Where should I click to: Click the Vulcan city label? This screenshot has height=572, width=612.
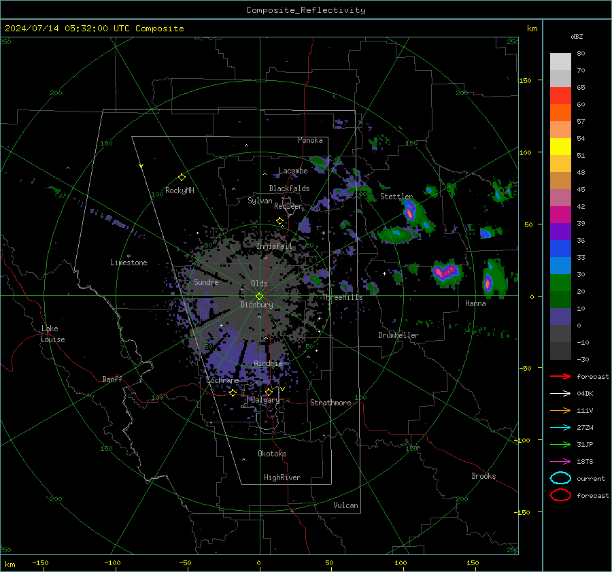(345, 505)
